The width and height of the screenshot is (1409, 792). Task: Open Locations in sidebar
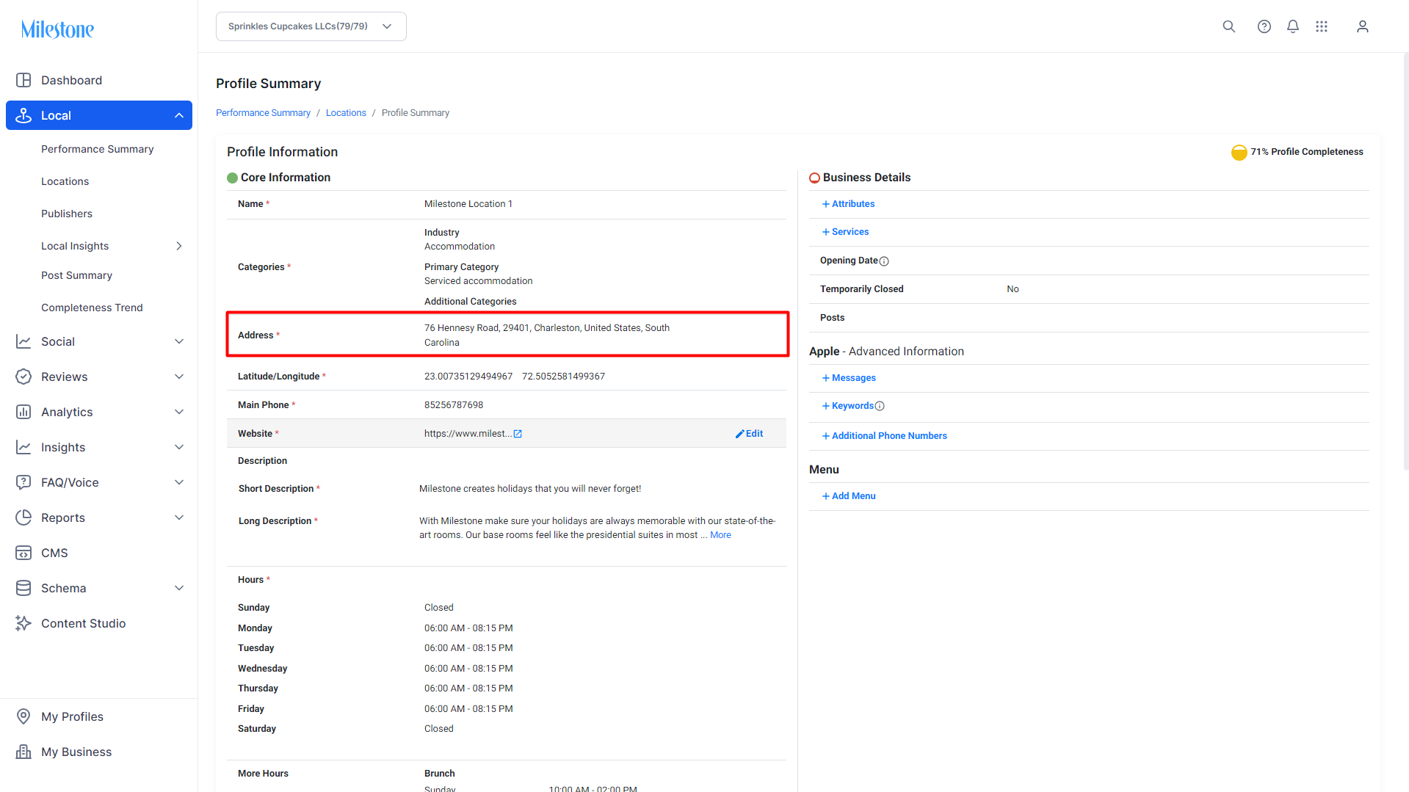[x=65, y=181]
